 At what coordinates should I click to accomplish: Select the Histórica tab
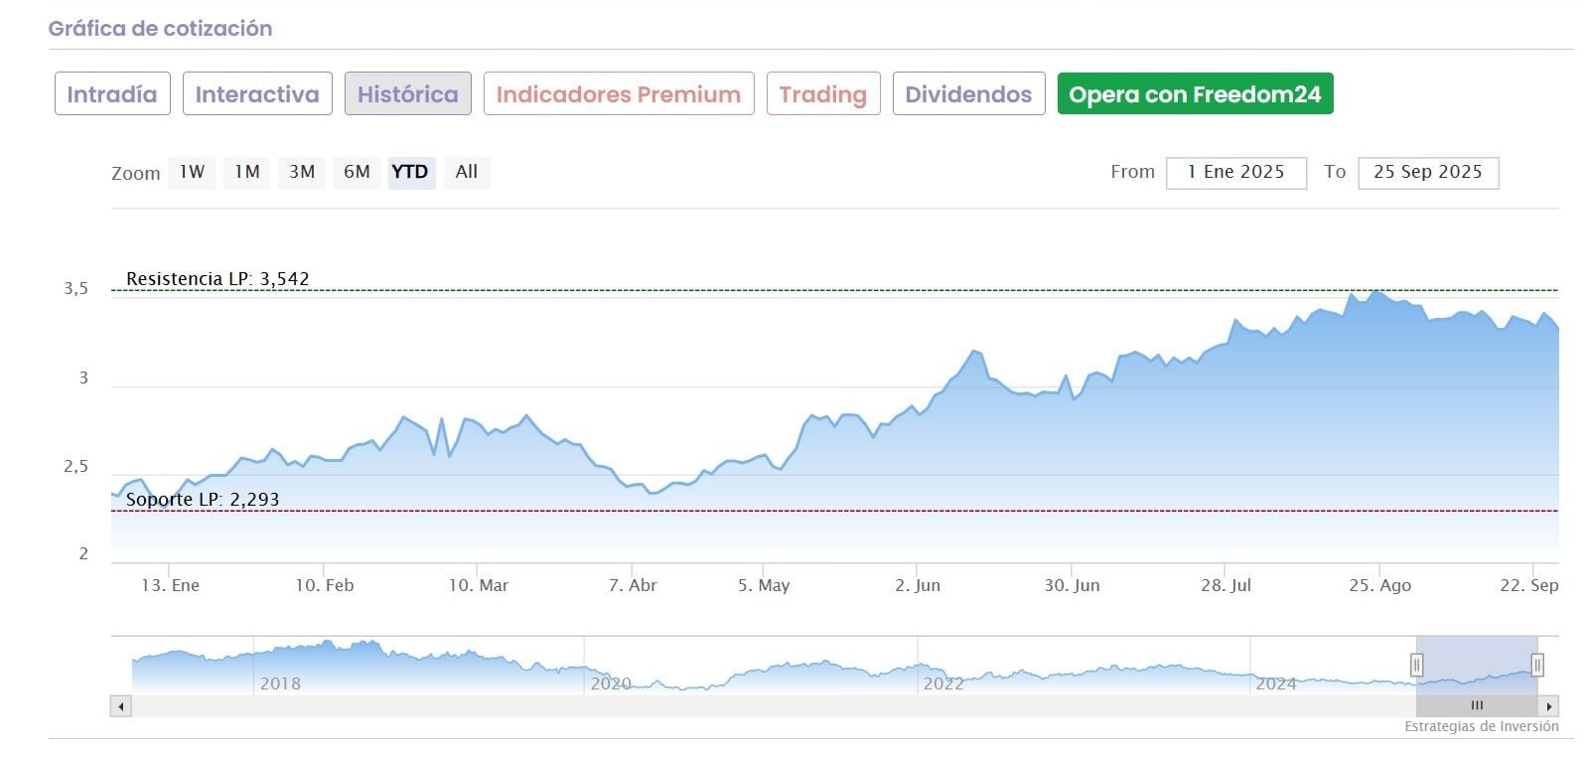click(x=408, y=94)
